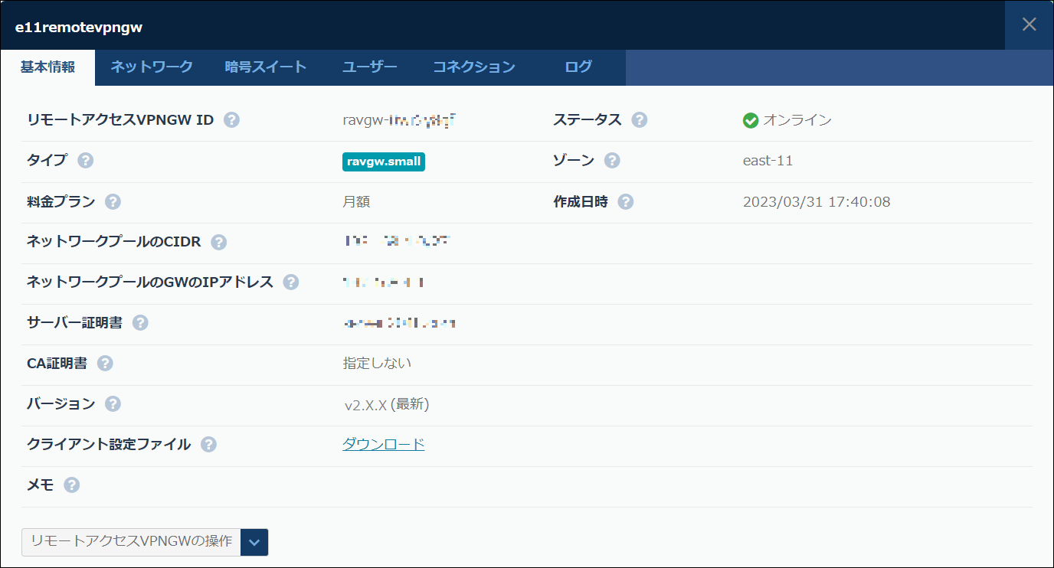Viewport: 1054px width, 568px height.
Task: Click the ravgw.small type badge
Action: tap(383, 162)
